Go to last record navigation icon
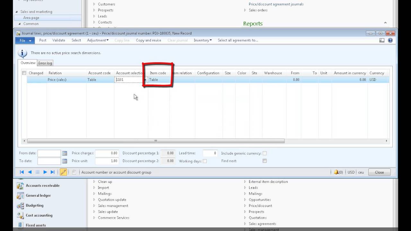The height and width of the screenshot is (231, 411). (53, 172)
